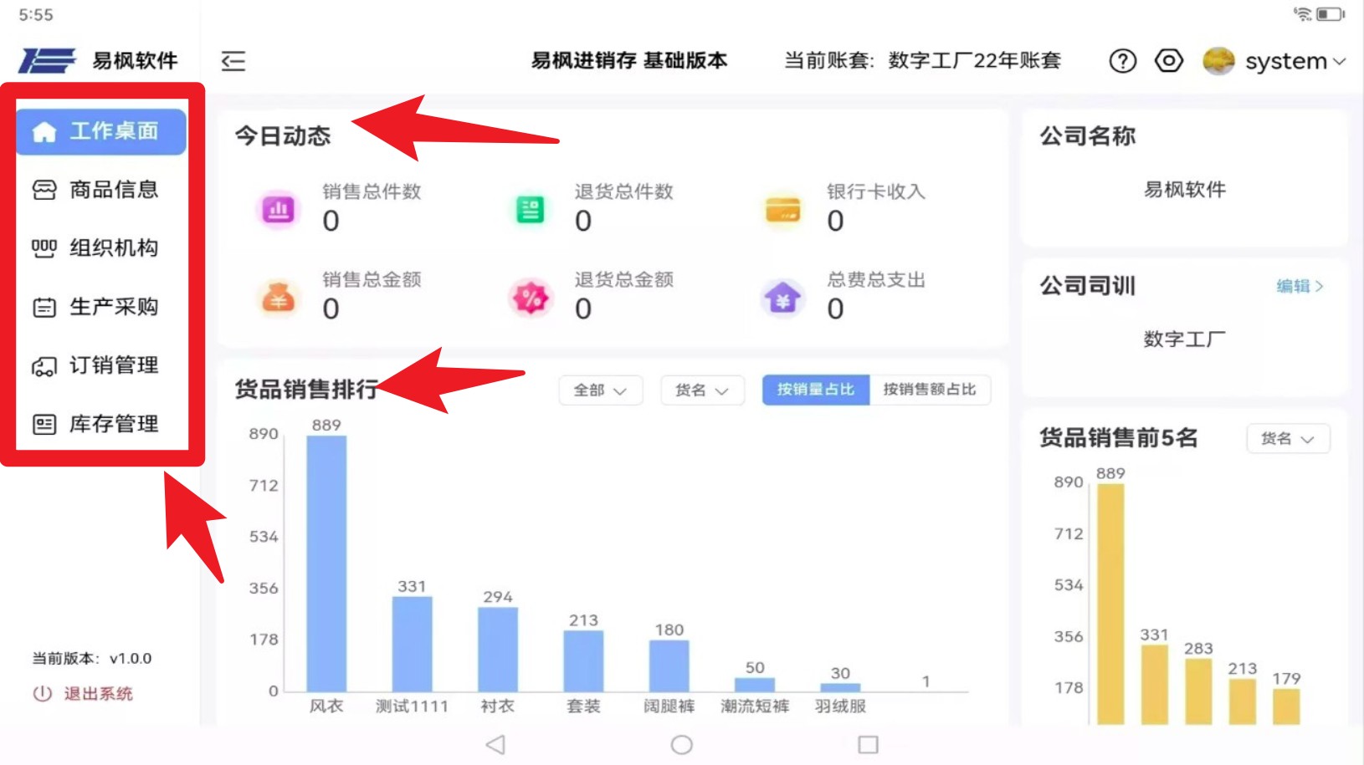Click the truck icon beside 订销管理
Image resolution: width=1364 pixels, height=765 pixels.
coord(44,366)
